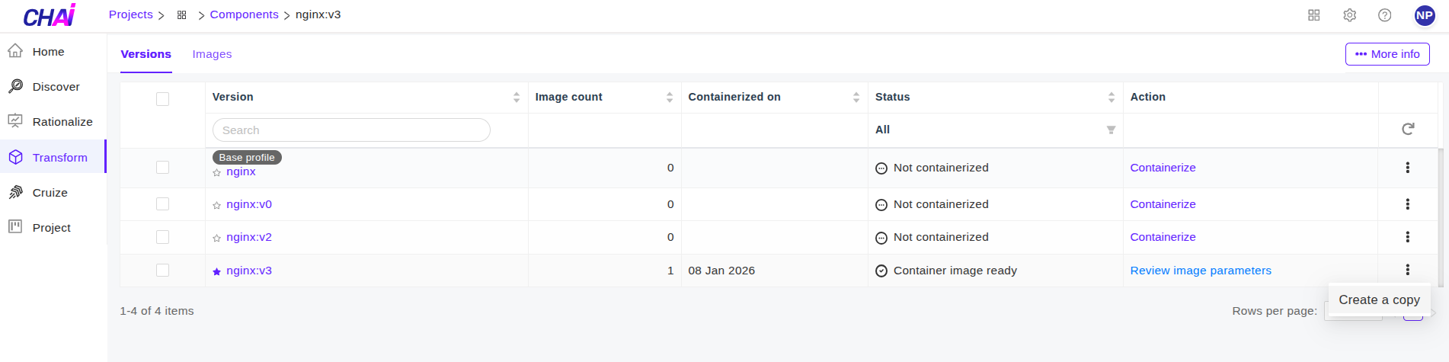Sort by the Version column
The width and height of the screenshot is (1449, 362).
coord(517,98)
